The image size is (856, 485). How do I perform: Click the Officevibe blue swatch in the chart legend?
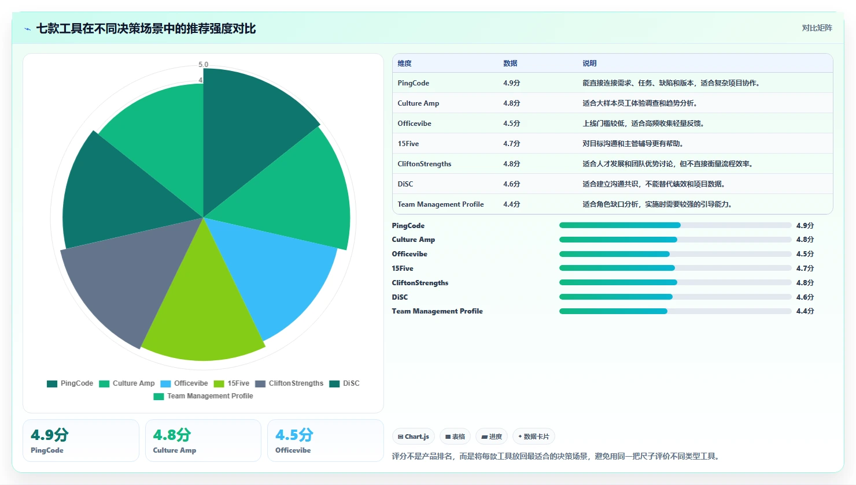coord(165,383)
